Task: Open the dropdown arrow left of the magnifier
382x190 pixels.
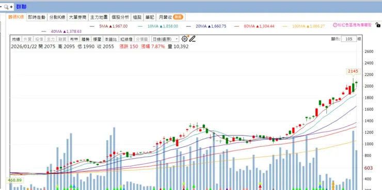Action: (1, 7)
